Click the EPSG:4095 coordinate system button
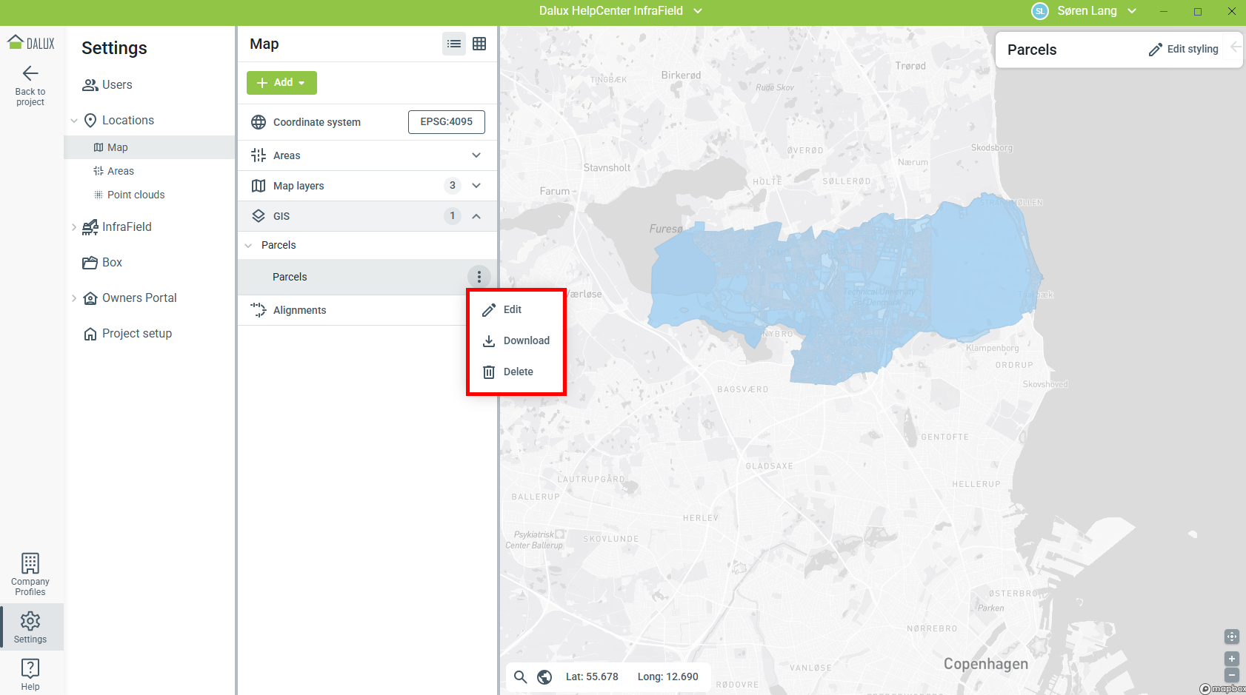Screen dimensions: 1246x695 tap(446, 122)
